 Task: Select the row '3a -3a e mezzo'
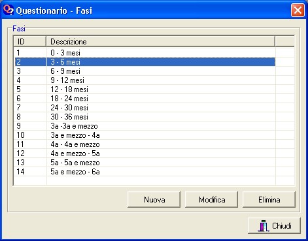pyautogui.click(x=145, y=126)
